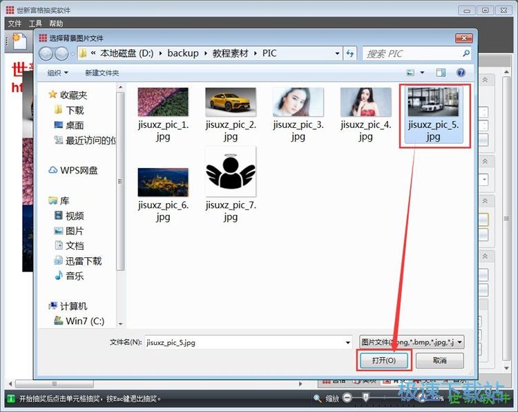Open the 文档 library
Screen dimensions: 518x412
click(x=69, y=245)
